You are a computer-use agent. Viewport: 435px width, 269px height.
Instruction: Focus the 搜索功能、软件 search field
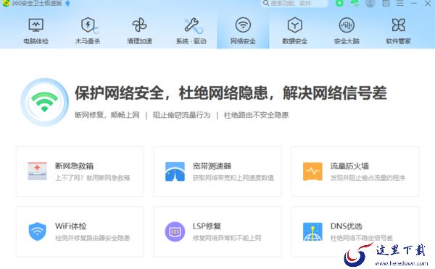coord(294,4)
